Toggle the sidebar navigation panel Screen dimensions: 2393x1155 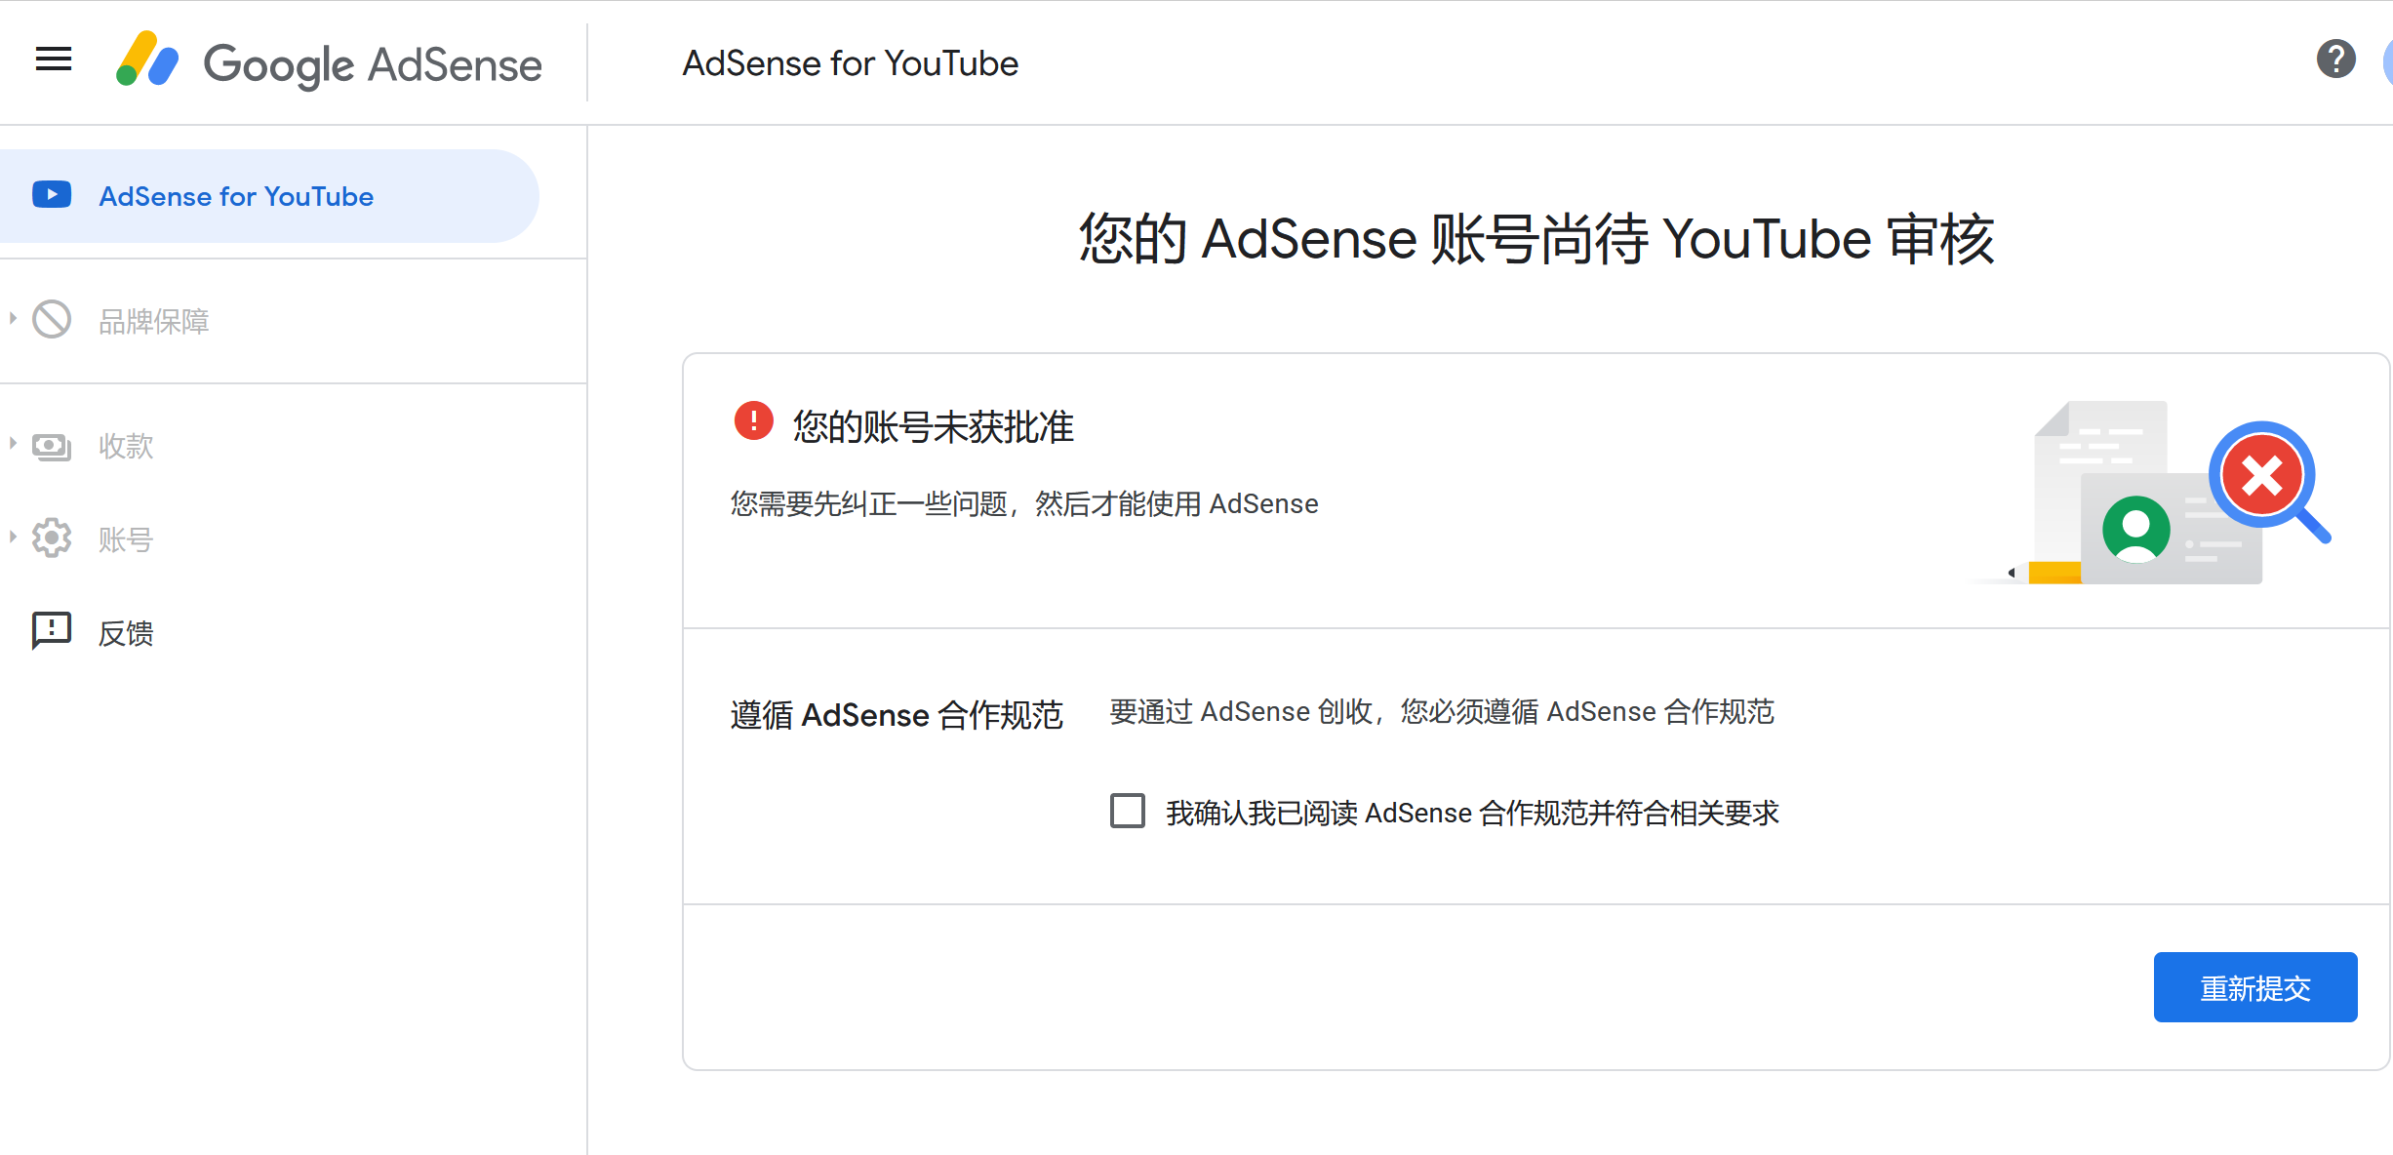click(x=54, y=62)
